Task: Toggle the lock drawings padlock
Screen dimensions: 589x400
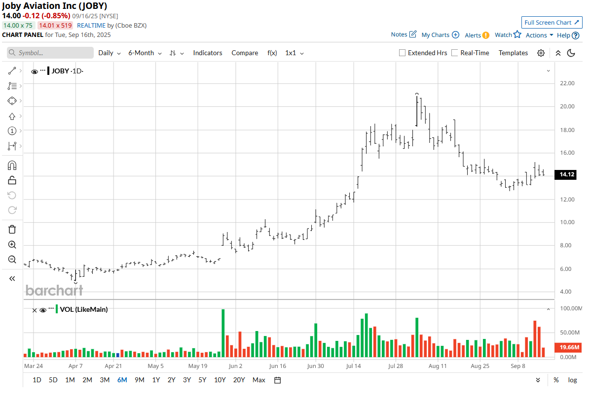Action: pyautogui.click(x=12, y=180)
